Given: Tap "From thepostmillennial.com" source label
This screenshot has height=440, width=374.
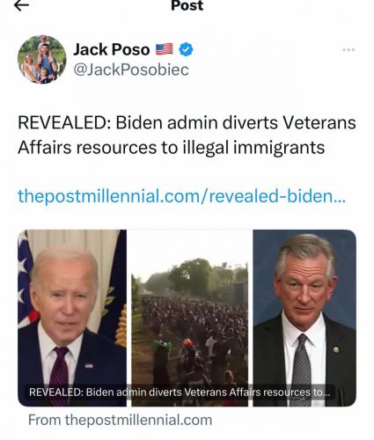Looking at the screenshot, I should [121, 420].
